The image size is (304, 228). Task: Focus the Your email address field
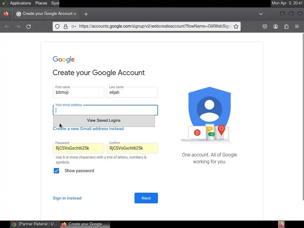click(x=105, y=110)
